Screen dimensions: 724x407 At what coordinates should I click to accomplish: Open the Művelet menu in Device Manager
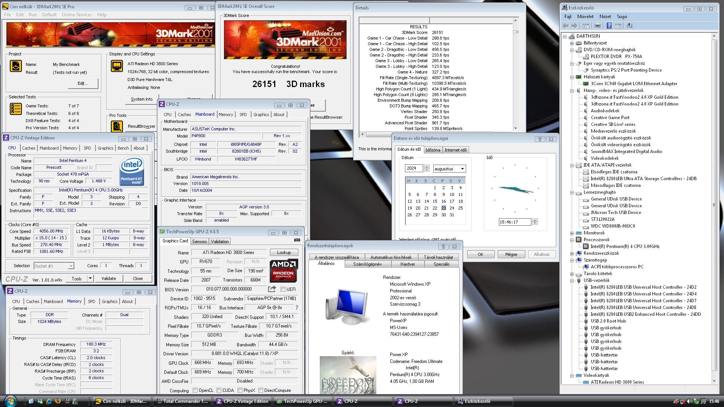585,17
